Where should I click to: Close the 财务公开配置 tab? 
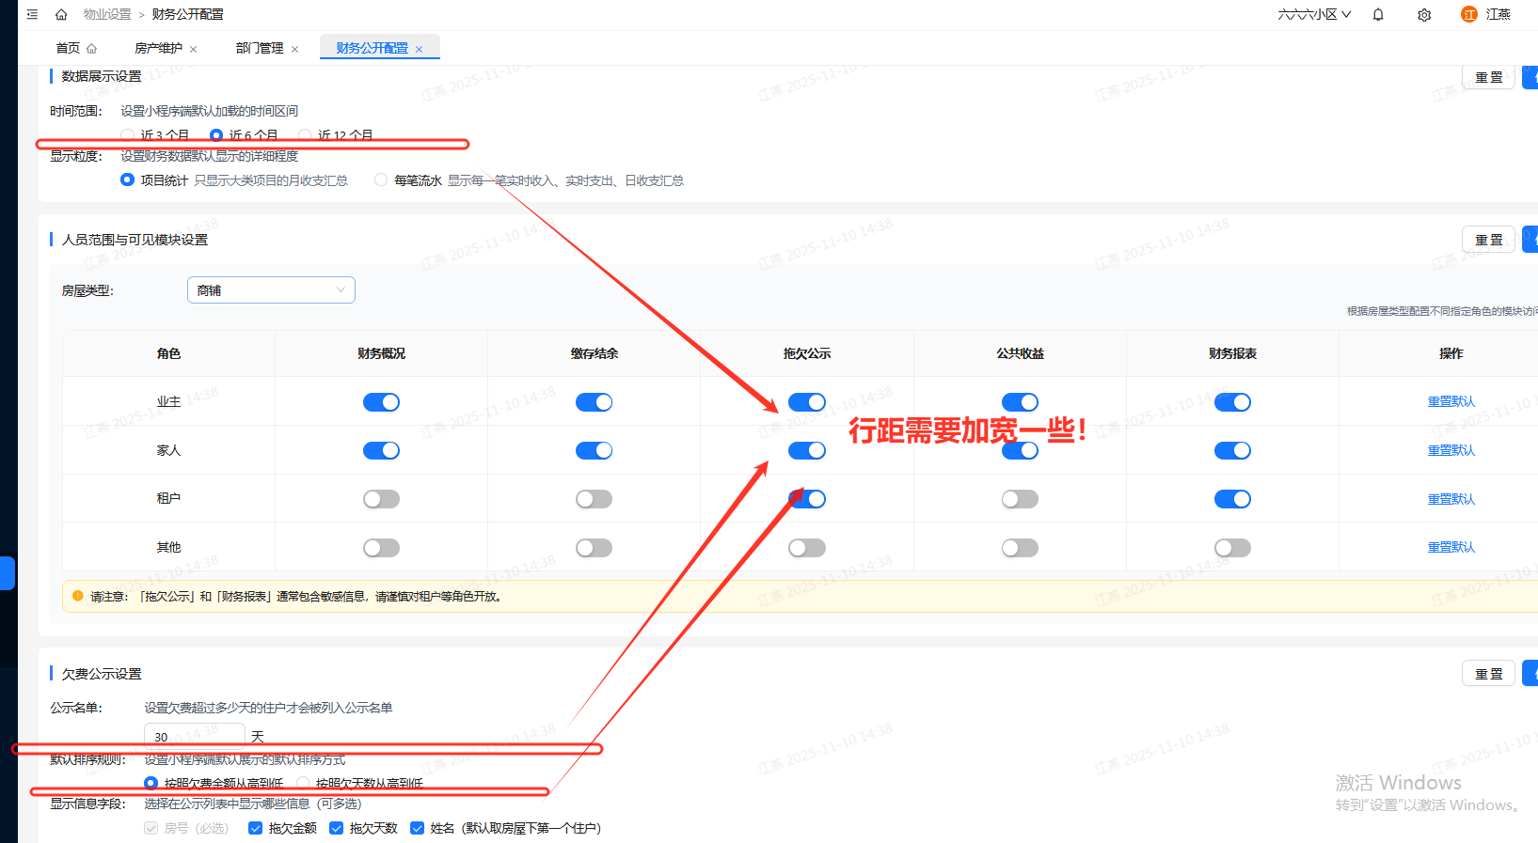(420, 49)
